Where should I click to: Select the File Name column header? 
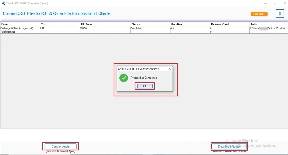pos(105,24)
